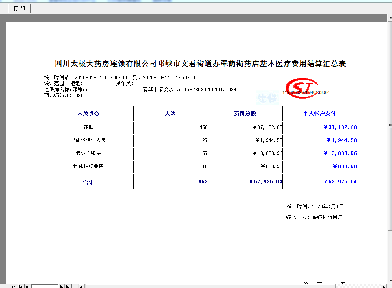The height and width of the screenshot is (288, 392).
Task: Click the 到: 2020-03-31 23:59:59 end date
Action: pos(164,77)
